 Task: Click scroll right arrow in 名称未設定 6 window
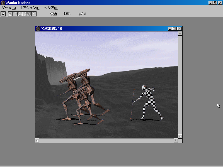tap(176, 141)
